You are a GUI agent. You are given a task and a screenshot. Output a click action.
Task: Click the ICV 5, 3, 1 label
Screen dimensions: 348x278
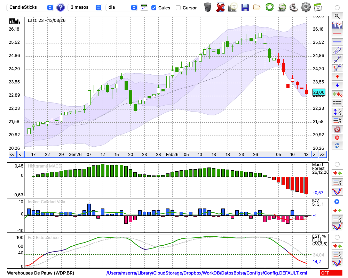click(x=318, y=202)
